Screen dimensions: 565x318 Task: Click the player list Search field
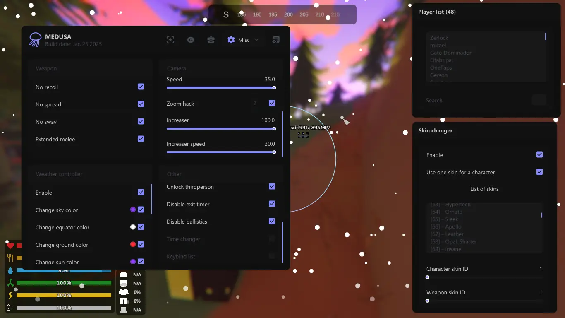click(x=476, y=100)
